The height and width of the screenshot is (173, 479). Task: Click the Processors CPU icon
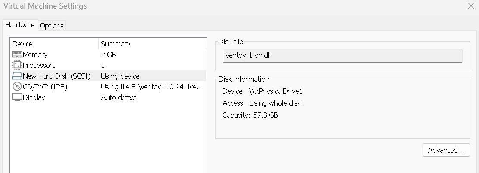point(17,65)
